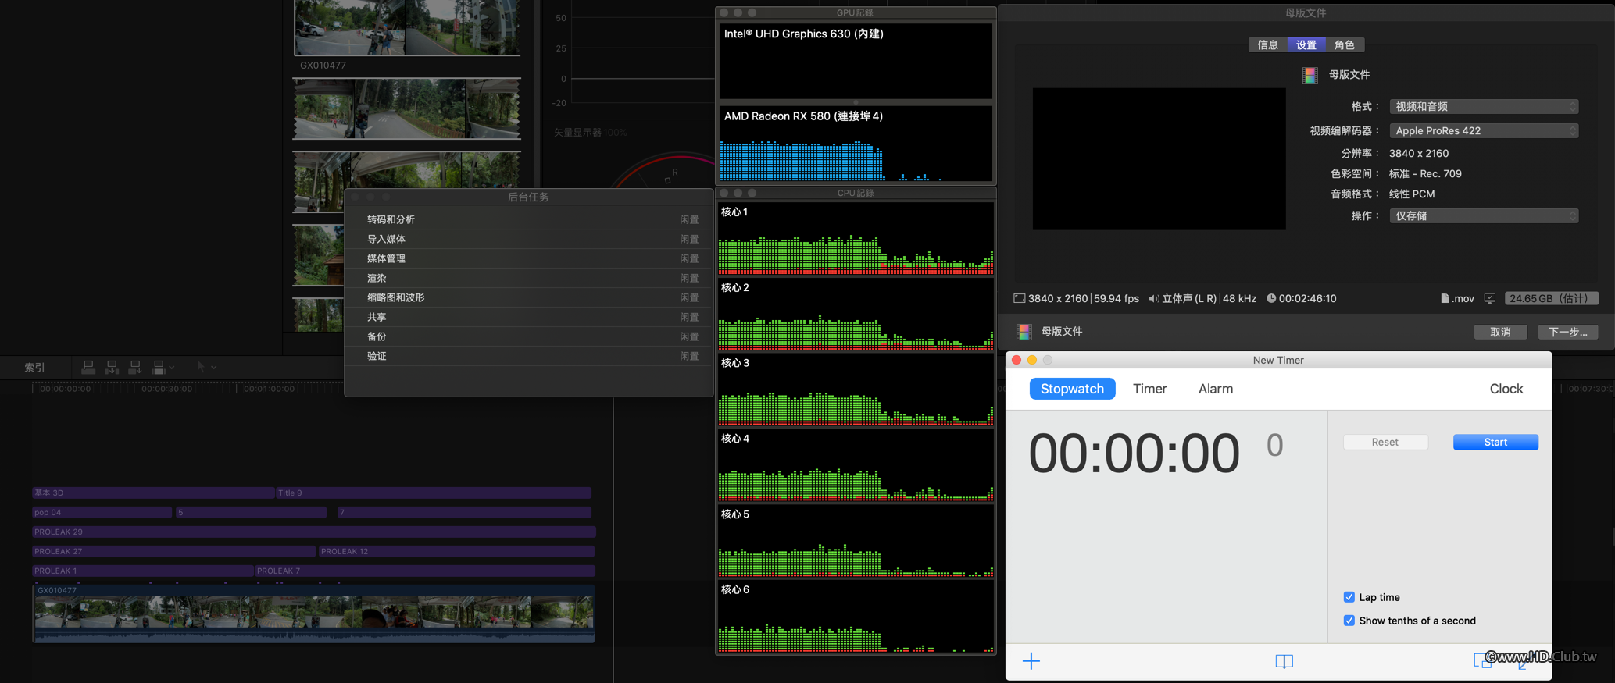Open the 格式 dropdown showing 视频和音频
This screenshot has height=683, width=1615.
tap(1484, 106)
